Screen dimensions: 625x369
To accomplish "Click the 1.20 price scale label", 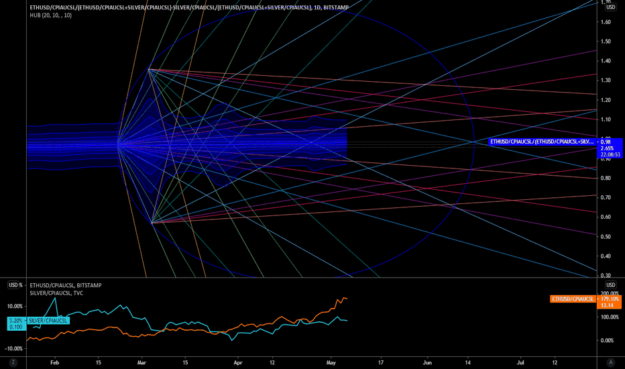I will click(x=606, y=100).
